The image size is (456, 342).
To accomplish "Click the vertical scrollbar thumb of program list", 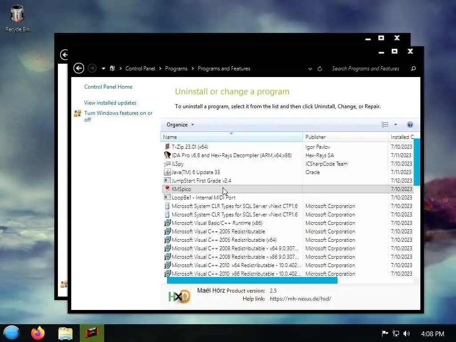I will (417, 162).
